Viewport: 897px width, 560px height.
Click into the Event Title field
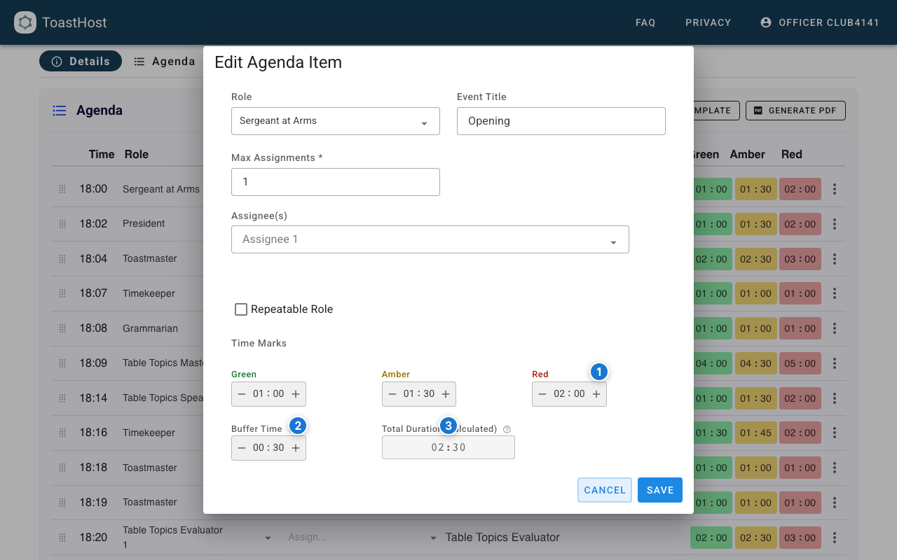(561, 121)
